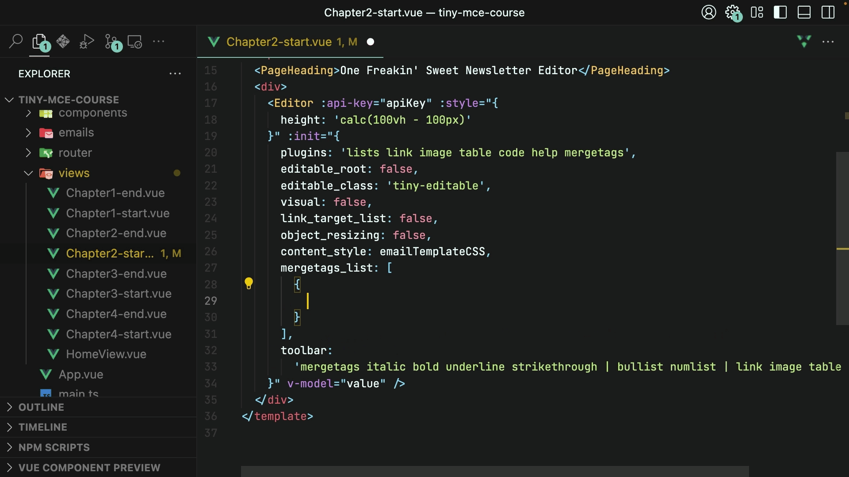The height and width of the screenshot is (477, 849).
Task: Select Chapter2-start.vue in explorer tree
Action: tap(110, 254)
